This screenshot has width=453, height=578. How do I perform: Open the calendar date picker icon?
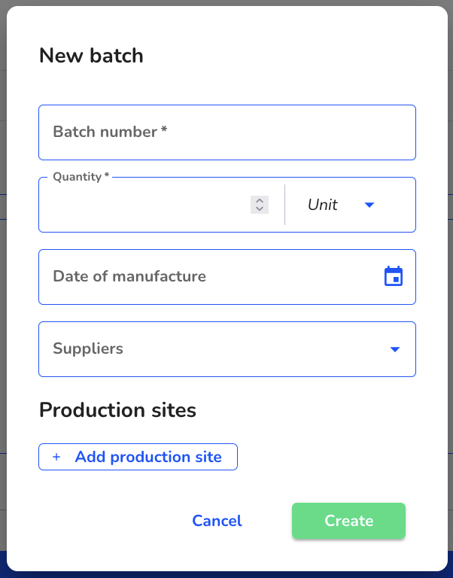(x=394, y=276)
